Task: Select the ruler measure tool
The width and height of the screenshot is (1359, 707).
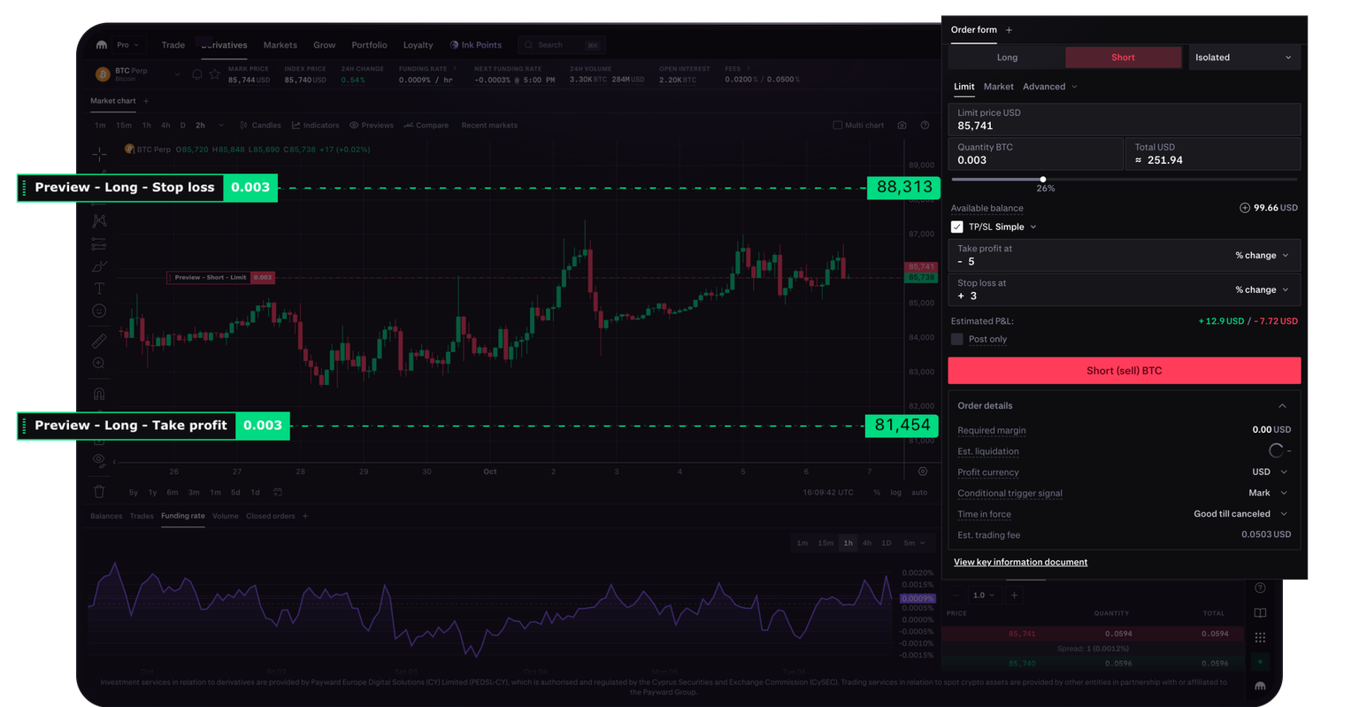Action: tap(99, 341)
